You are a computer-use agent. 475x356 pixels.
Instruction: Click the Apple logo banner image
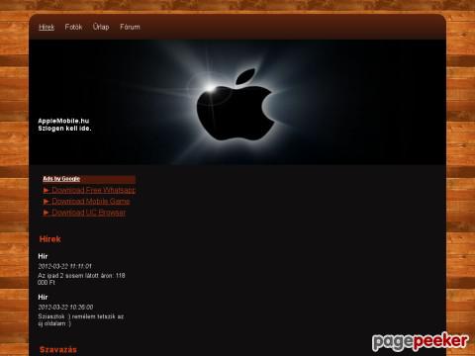[237, 102]
